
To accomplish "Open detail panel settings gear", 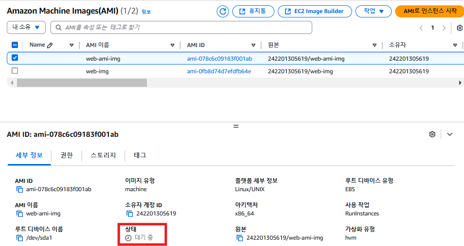I will pos(432,134).
